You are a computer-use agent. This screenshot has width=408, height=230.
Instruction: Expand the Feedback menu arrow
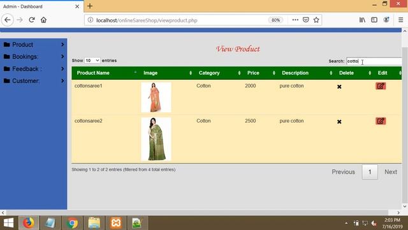pos(62,69)
